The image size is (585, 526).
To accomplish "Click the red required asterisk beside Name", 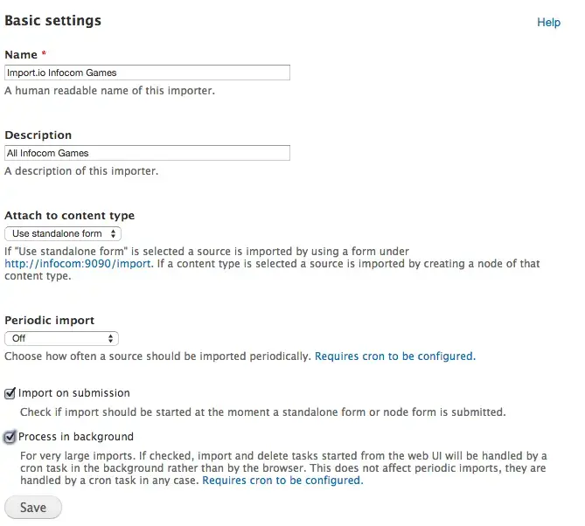I will pos(44,54).
